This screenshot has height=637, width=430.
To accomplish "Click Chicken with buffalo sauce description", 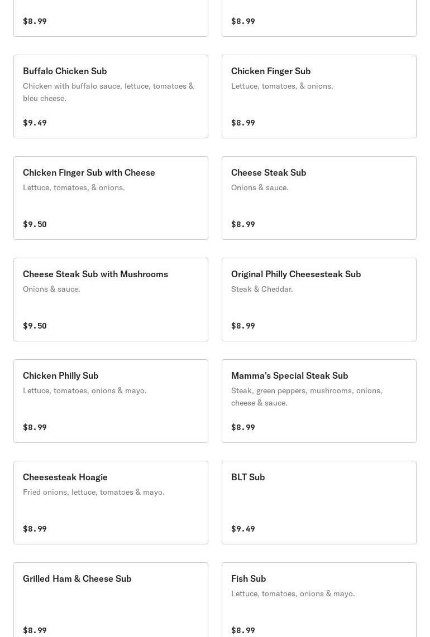I will pyautogui.click(x=108, y=92).
